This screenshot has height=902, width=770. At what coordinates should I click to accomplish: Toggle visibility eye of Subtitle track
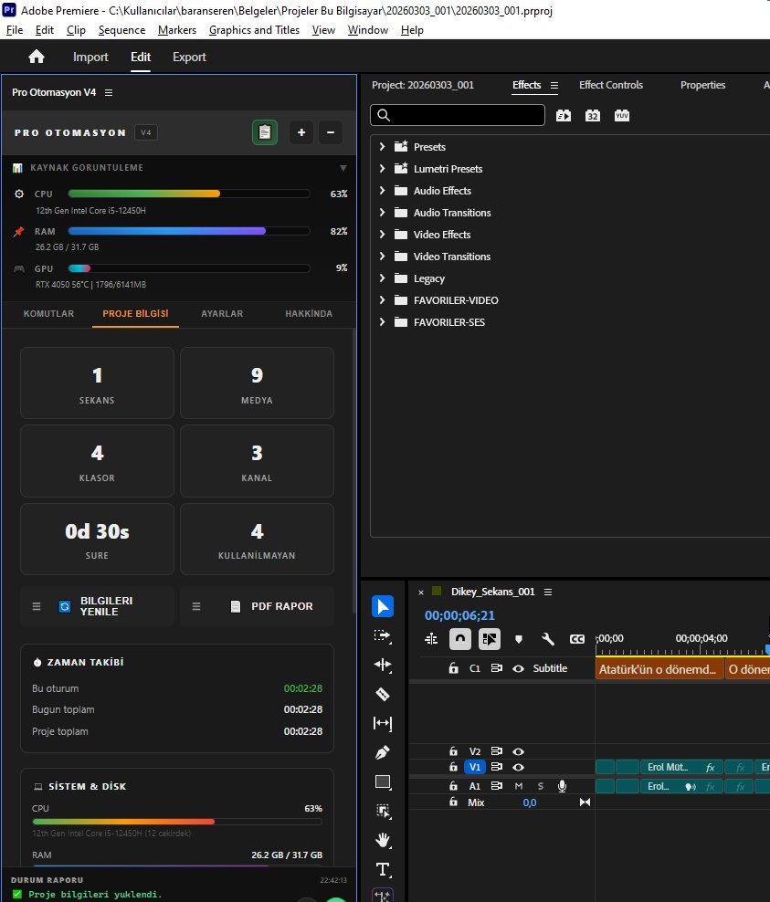pyautogui.click(x=518, y=668)
